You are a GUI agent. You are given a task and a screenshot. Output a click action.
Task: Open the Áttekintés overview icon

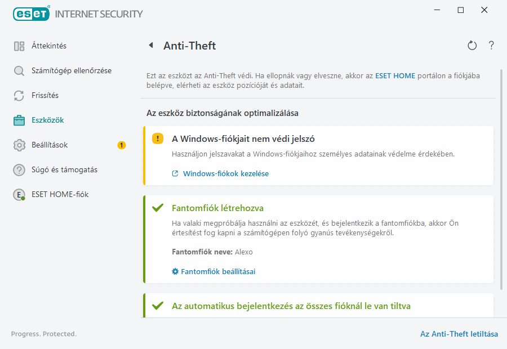[17, 46]
